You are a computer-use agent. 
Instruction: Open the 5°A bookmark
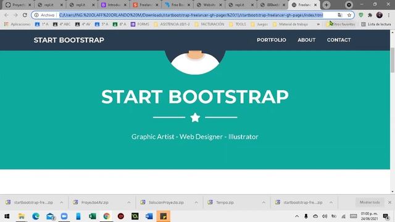(101, 24)
